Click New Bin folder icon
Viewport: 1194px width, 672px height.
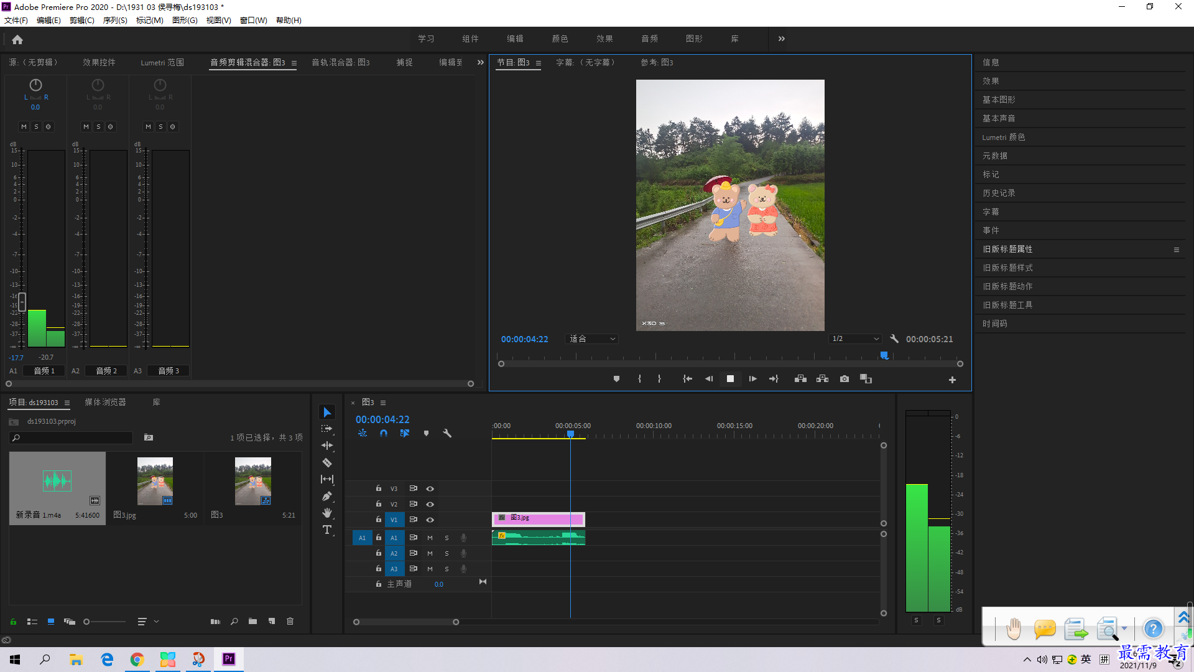click(252, 622)
